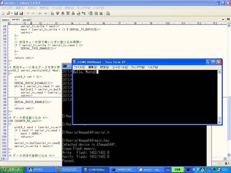Viewport: 231px width, 173px height.
Task: Close current tab with XX button
Action: click(228, 19)
